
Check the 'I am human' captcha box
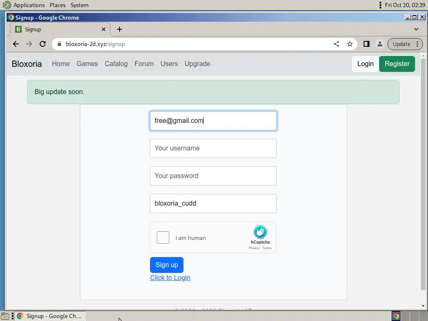pyautogui.click(x=163, y=237)
